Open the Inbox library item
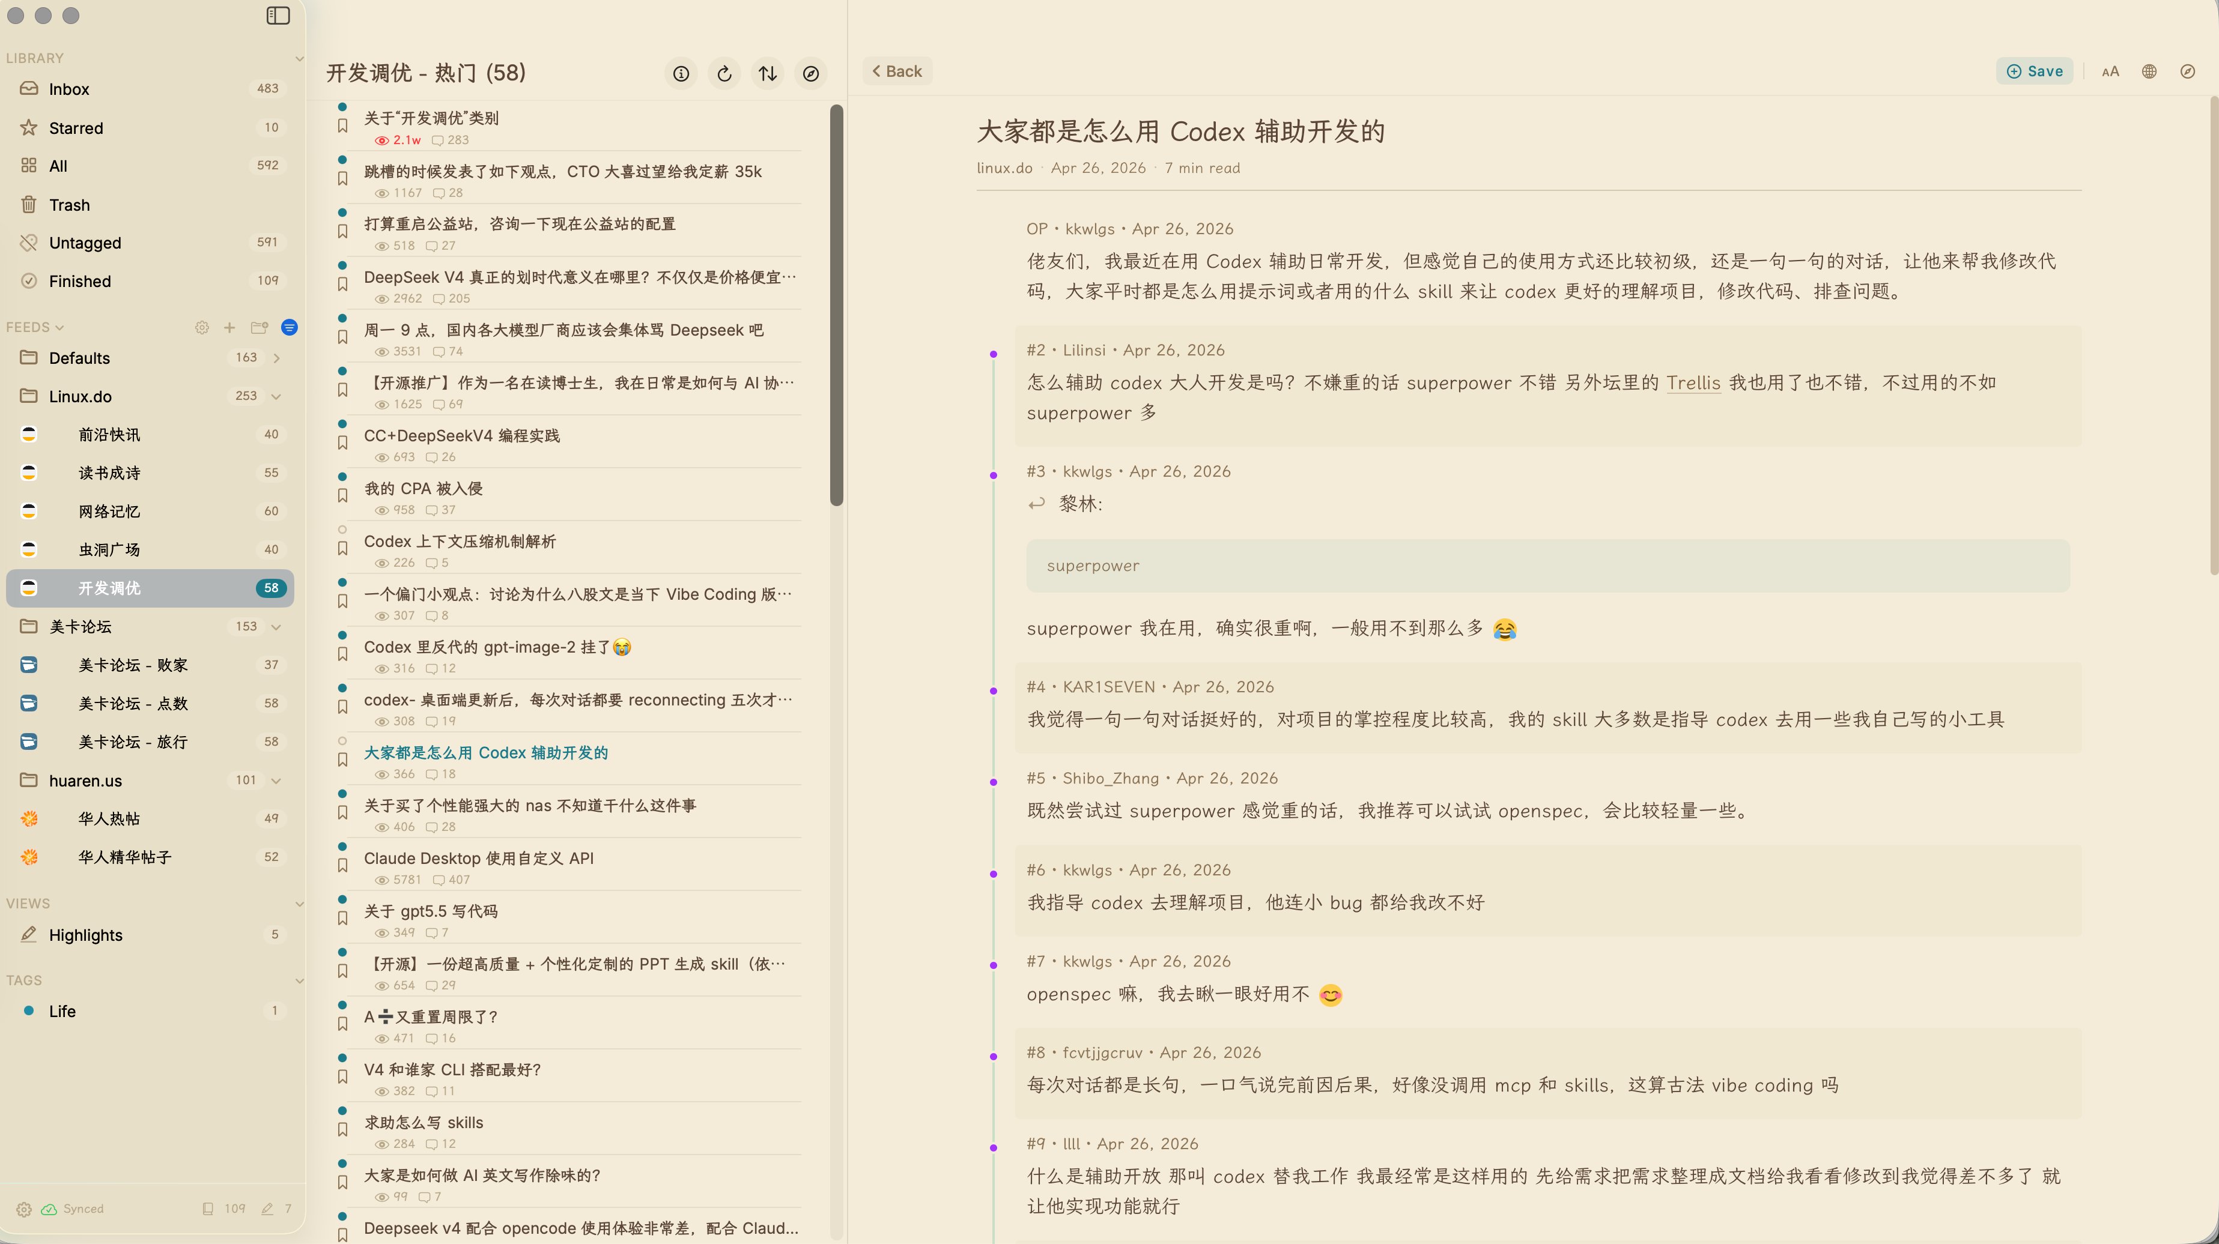This screenshot has height=1244, width=2219. (x=150, y=89)
